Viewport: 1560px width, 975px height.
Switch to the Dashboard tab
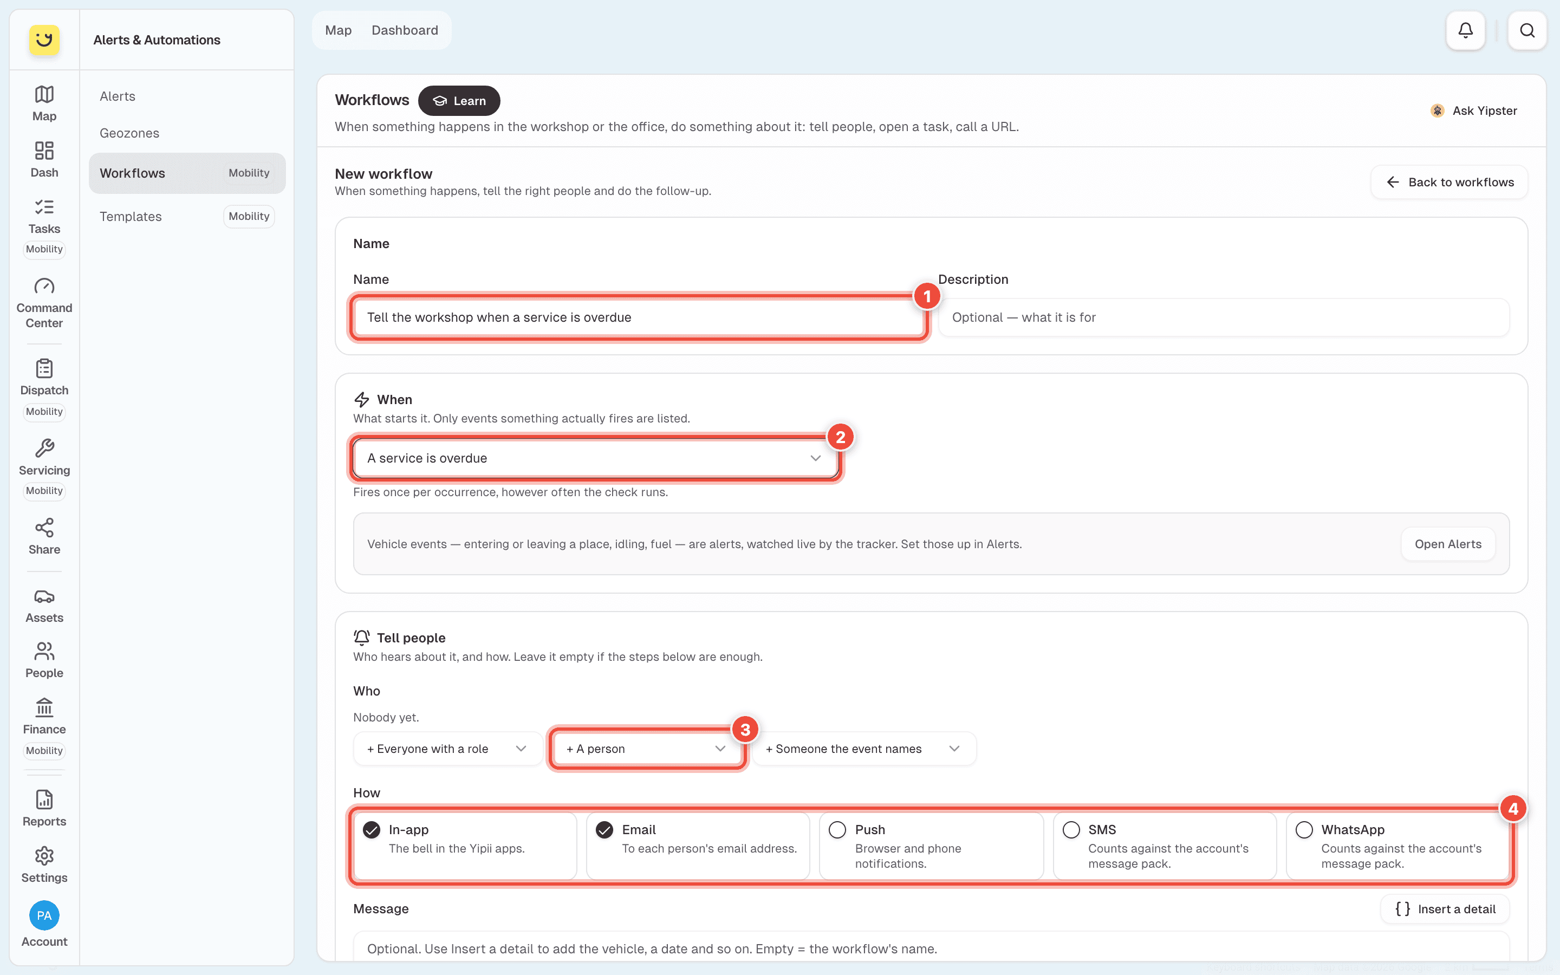405,30
